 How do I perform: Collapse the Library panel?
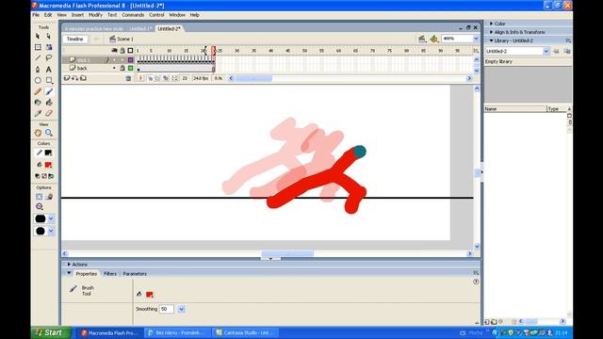point(491,40)
